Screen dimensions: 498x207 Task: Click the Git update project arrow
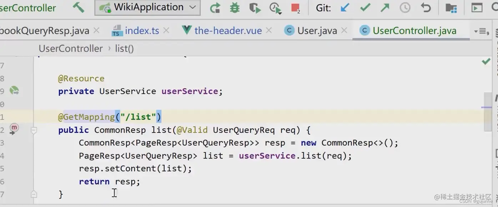344,7
